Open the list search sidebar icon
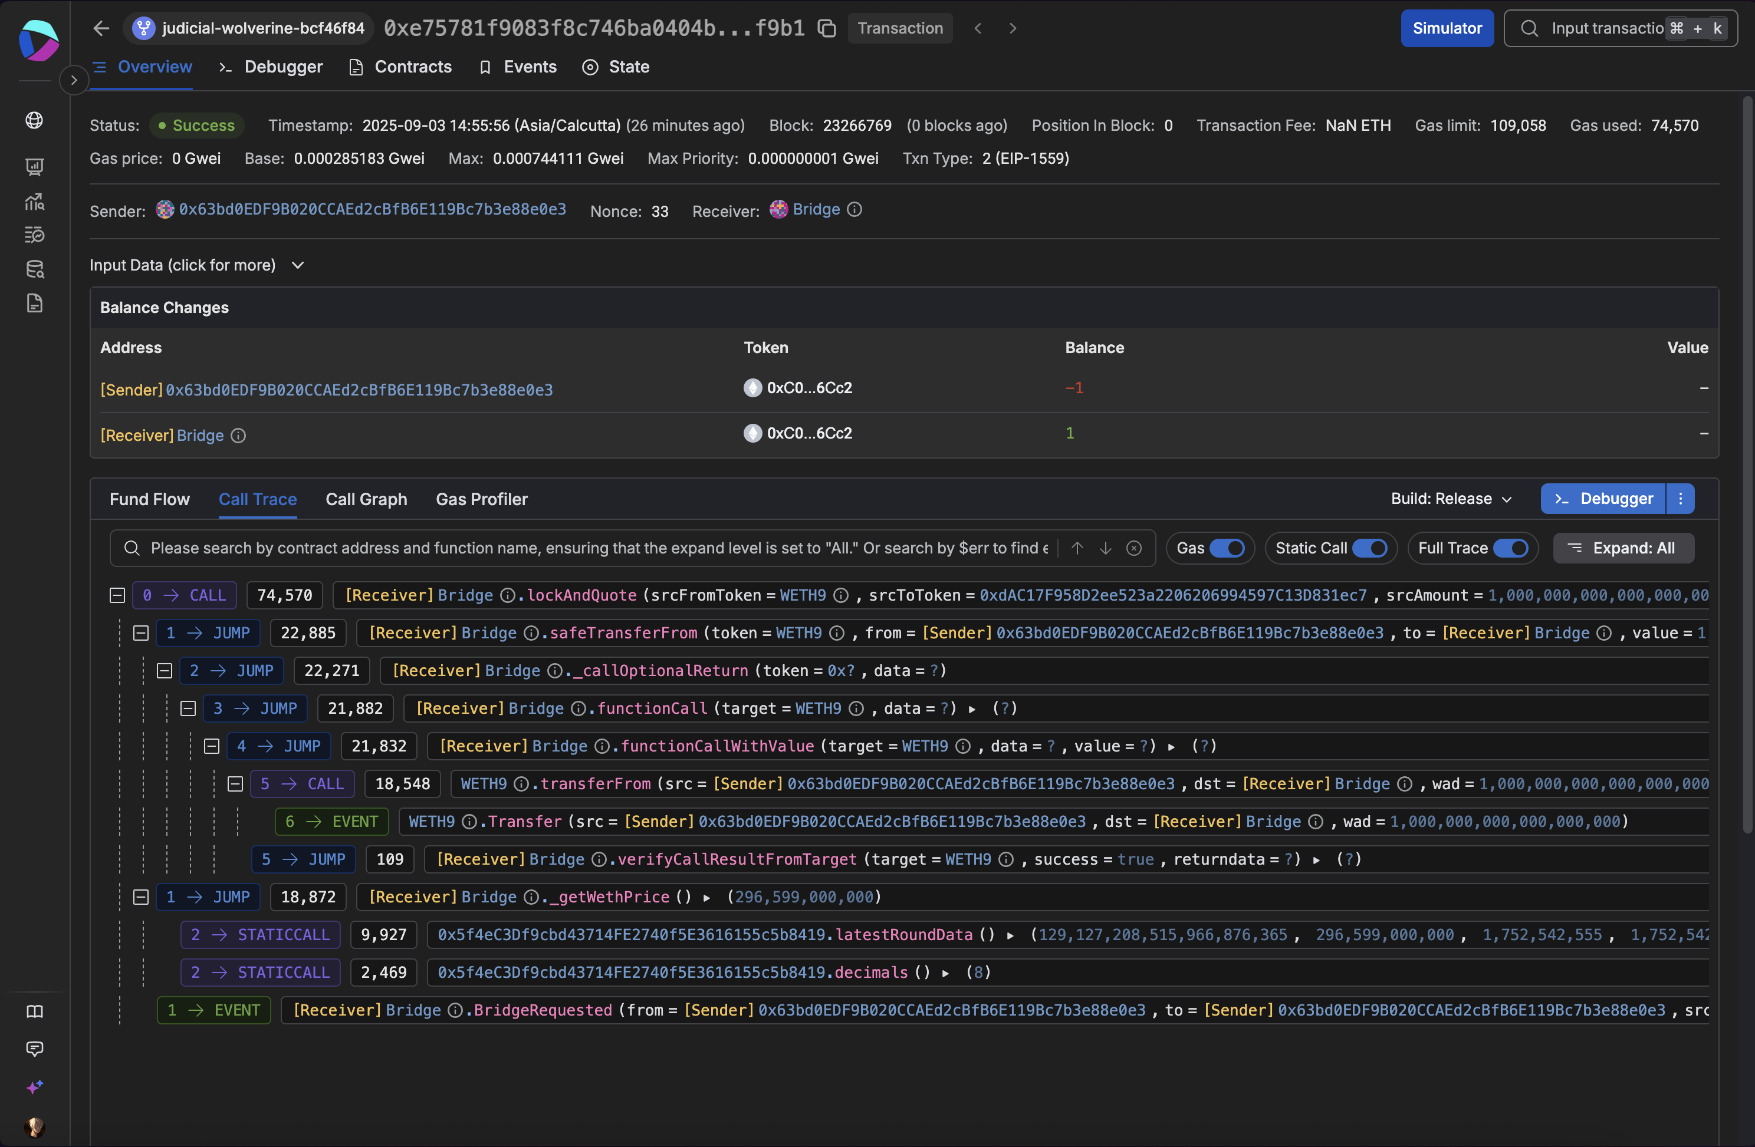 [35, 235]
